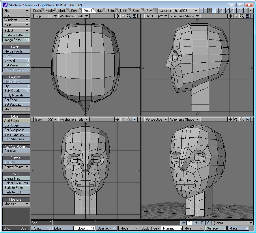Enable the C color map mode button
256x233 pixels.
[202, 223]
